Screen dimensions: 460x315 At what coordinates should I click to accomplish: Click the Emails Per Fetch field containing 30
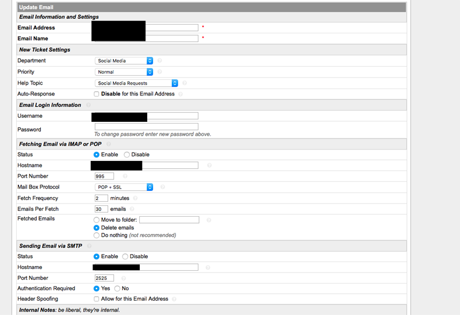(x=101, y=209)
